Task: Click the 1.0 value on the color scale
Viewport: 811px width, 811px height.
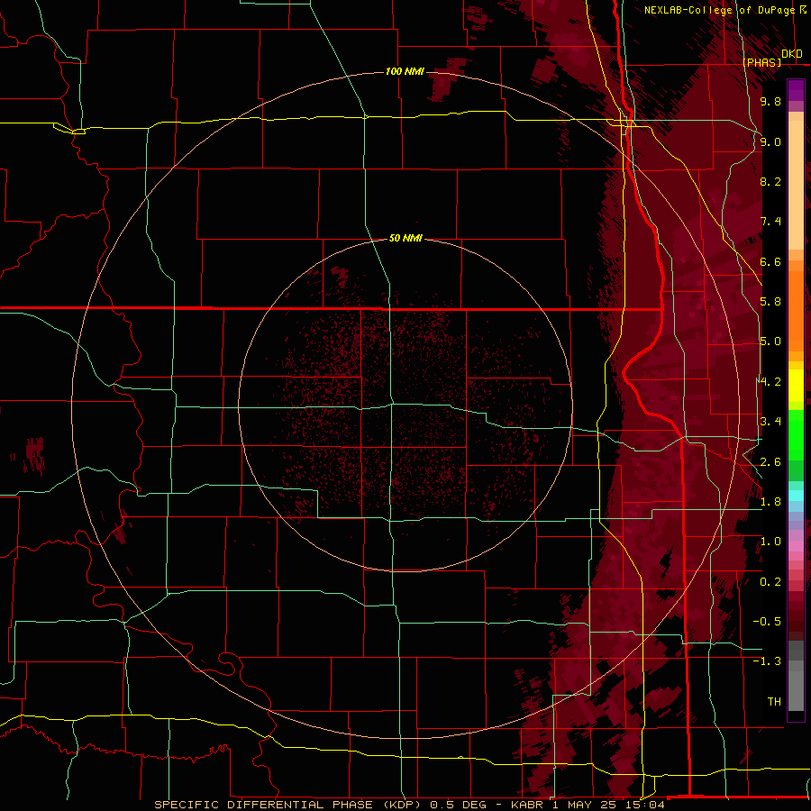Action: pos(770,542)
